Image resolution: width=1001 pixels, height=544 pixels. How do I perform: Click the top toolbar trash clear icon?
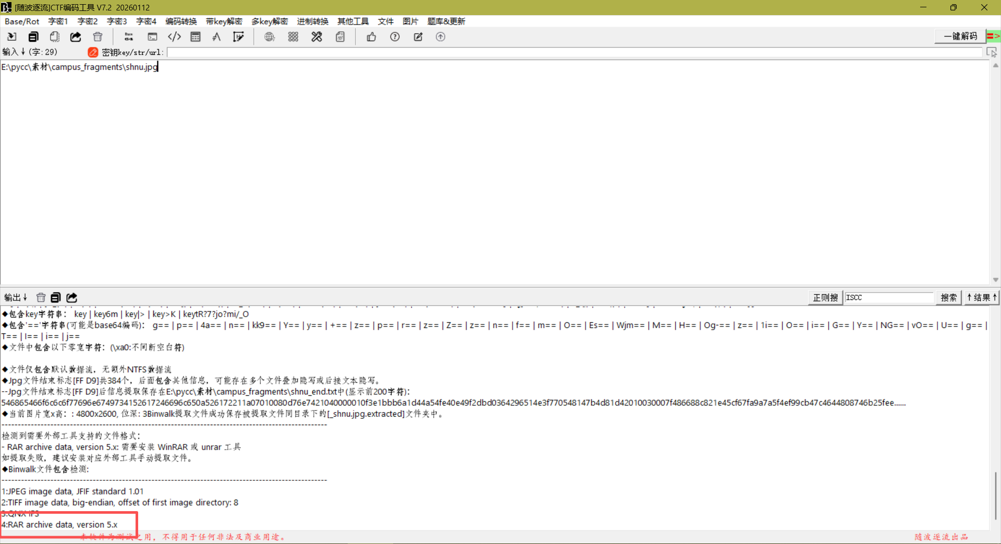point(97,37)
